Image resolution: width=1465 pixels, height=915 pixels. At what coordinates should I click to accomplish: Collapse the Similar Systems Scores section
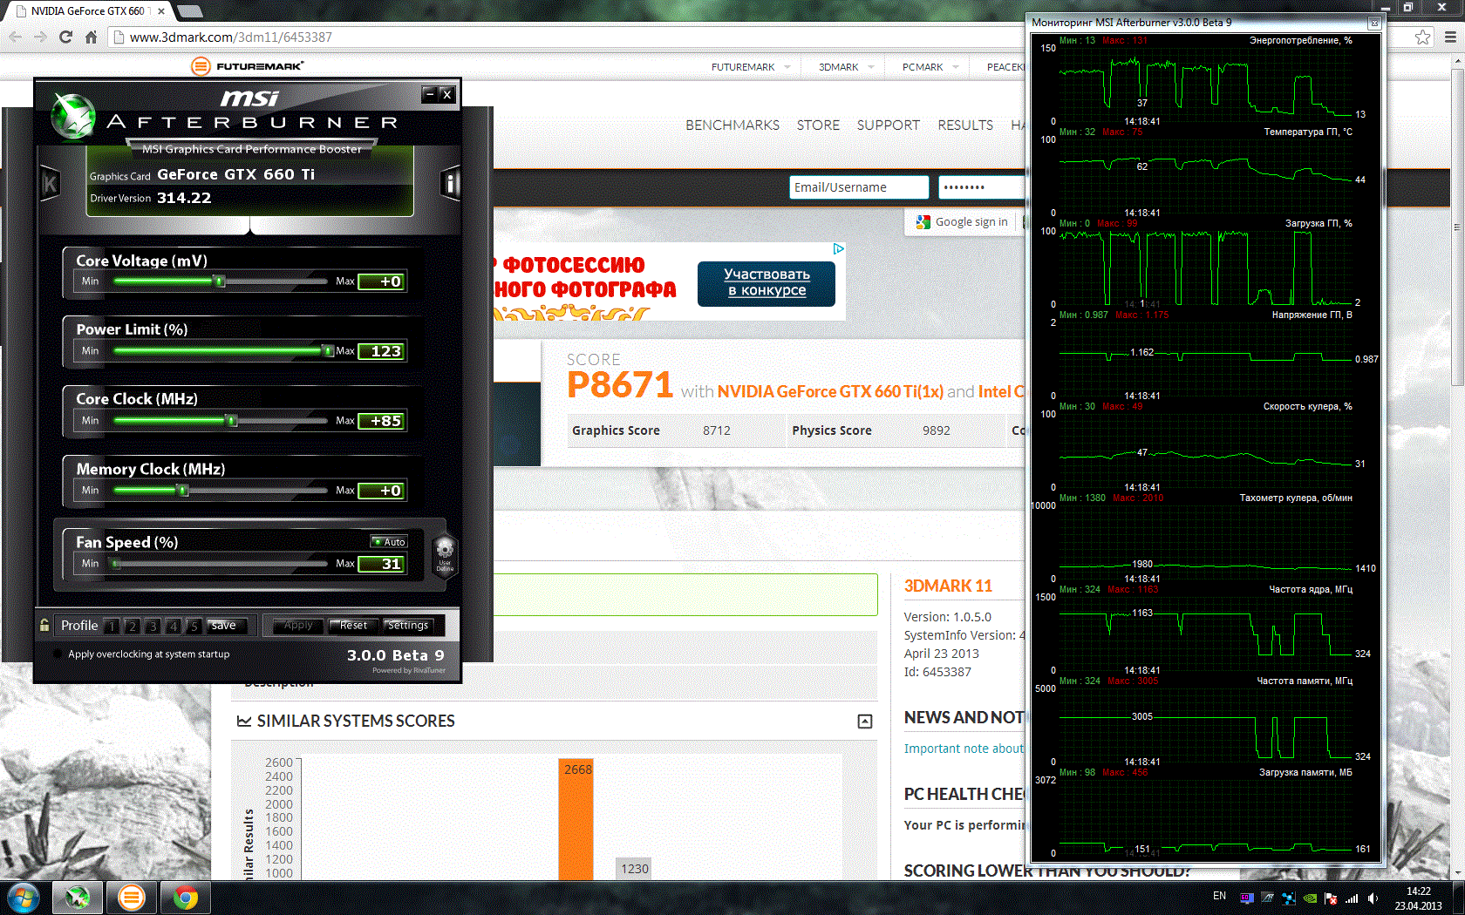click(x=865, y=722)
